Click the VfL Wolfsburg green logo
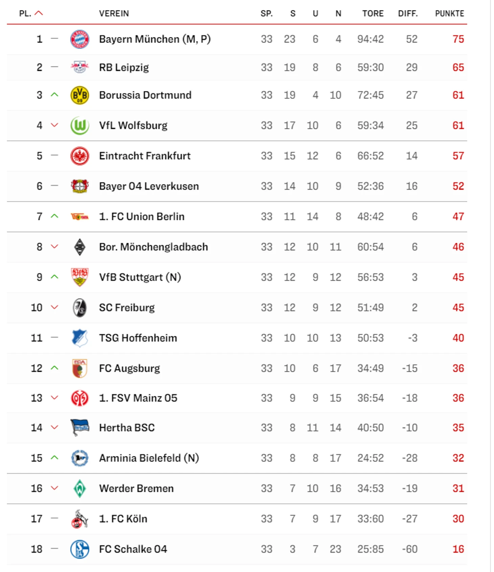The image size is (494, 572). (x=80, y=125)
